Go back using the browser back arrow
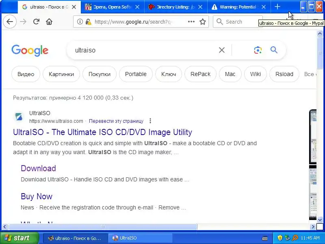 10,22
